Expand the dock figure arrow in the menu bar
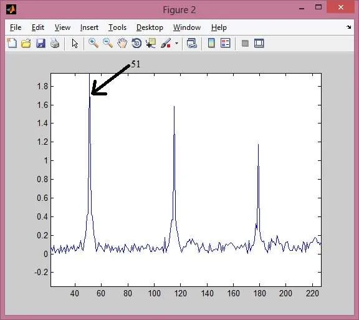359x320 pixels. pos(348,27)
